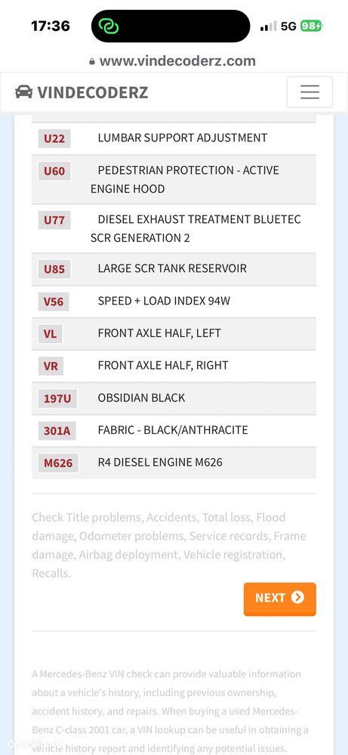Select the V56 code badge
This screenshot has height=755, width=348.
[x=54, y=302]
